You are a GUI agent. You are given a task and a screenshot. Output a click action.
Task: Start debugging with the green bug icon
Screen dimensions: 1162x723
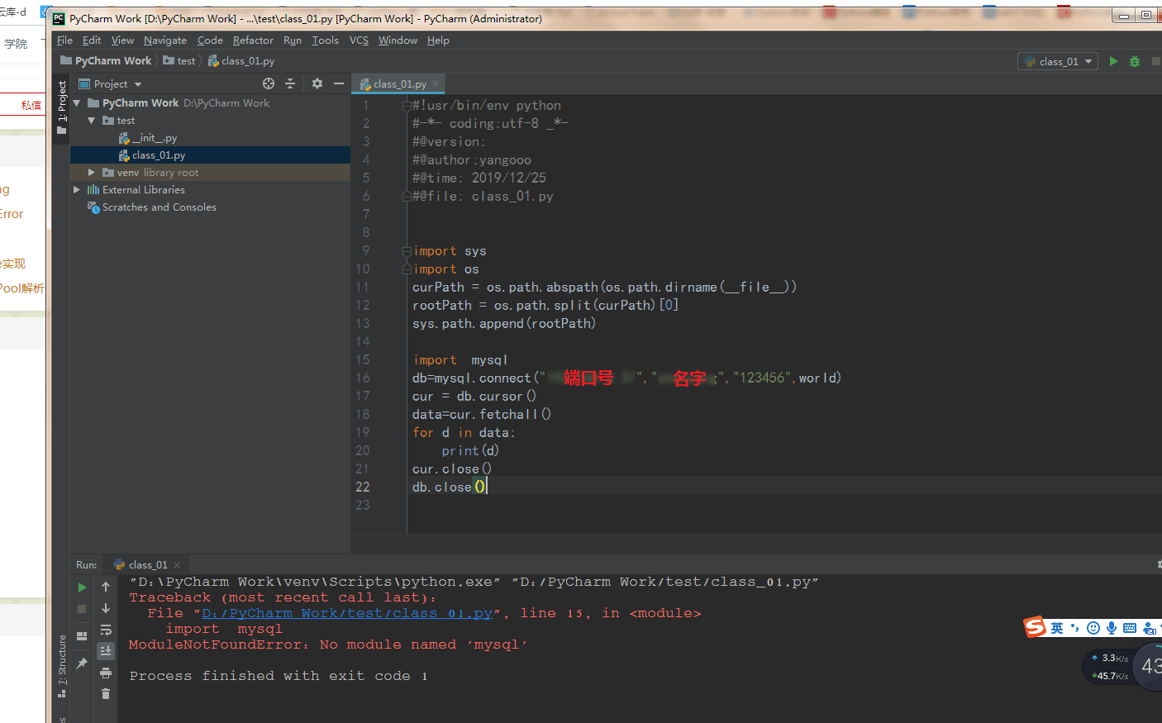[1135, 61]
